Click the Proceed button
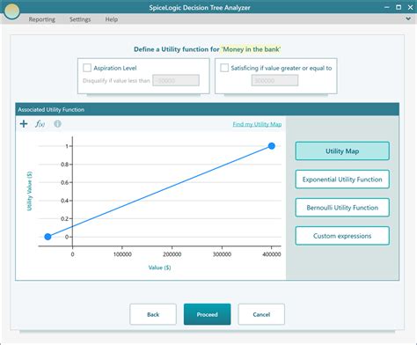The image size is (417, 345). point(208,314)
